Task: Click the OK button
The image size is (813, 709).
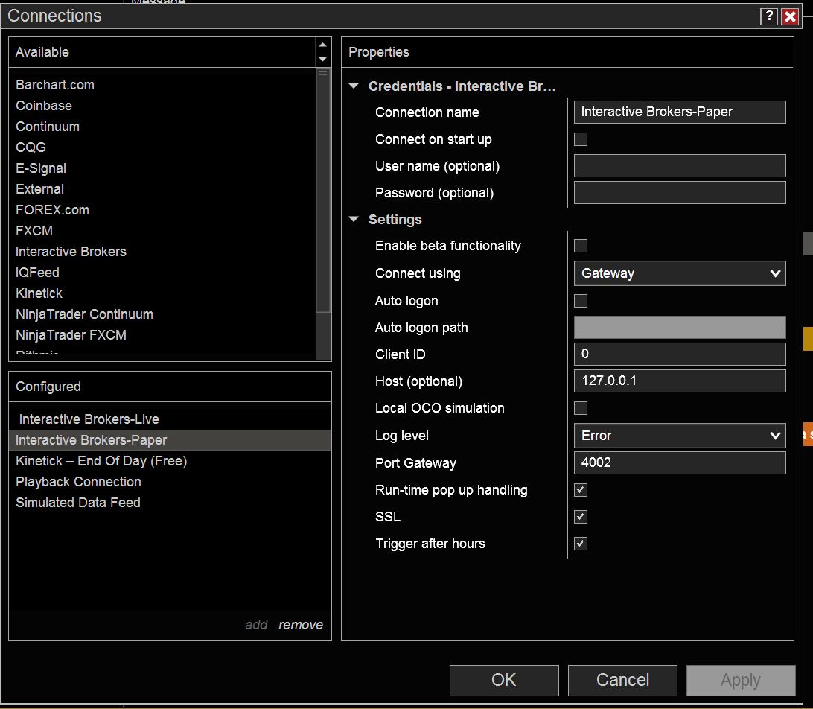Action: (x=504, y=681)
